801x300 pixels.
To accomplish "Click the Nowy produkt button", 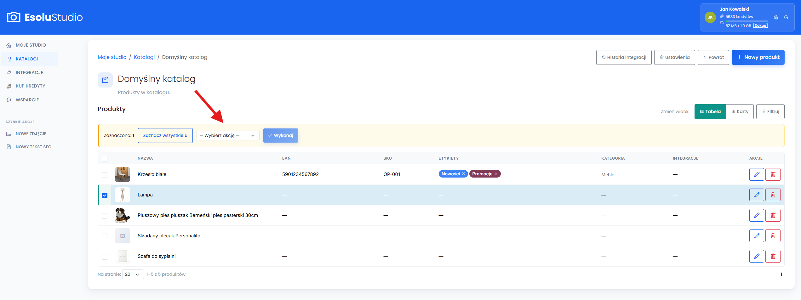I will (x=758, y=57).
